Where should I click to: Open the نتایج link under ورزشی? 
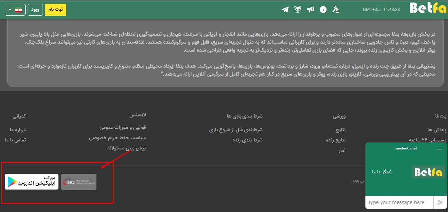click(x=341, y=129)
